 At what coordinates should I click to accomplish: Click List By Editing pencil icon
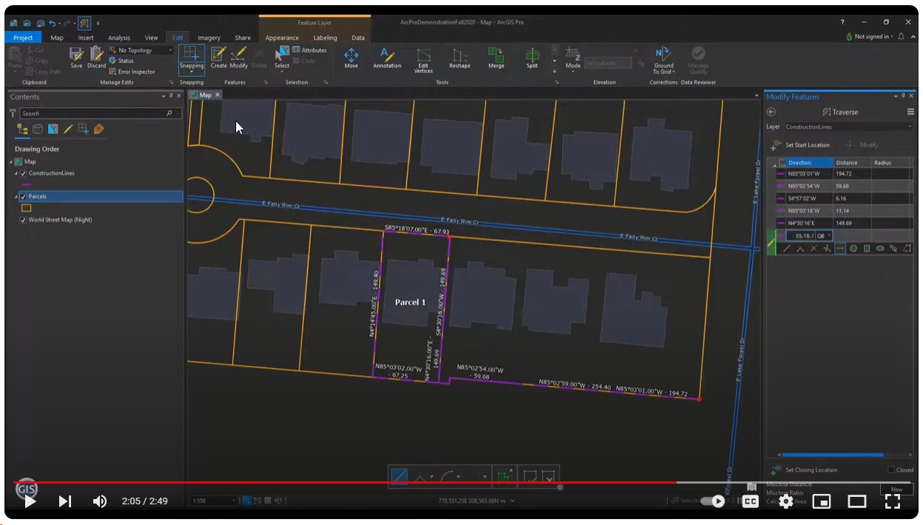[x=68, y=129]
